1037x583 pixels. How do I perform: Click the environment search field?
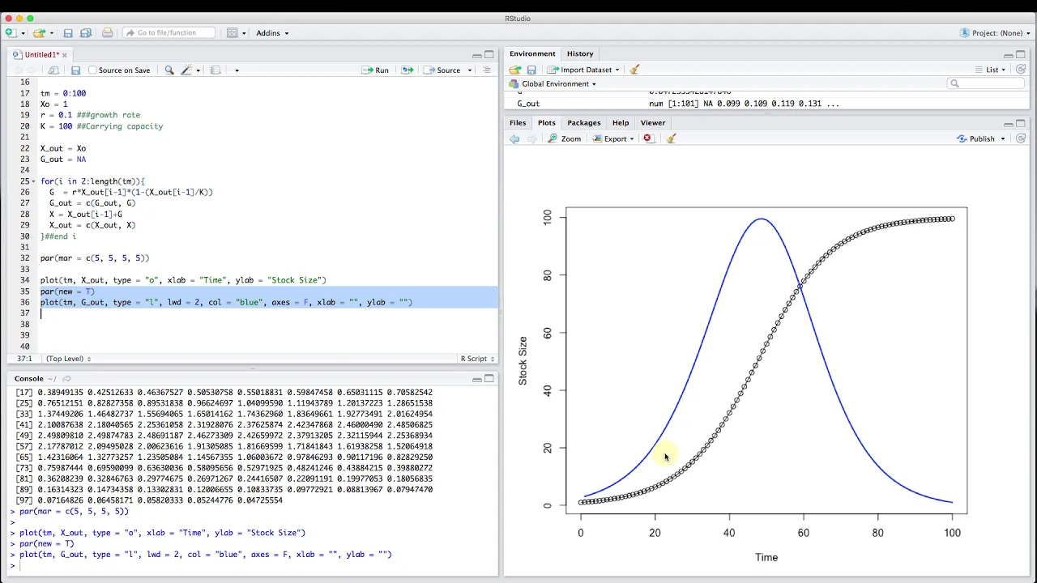tap(985, 83)
